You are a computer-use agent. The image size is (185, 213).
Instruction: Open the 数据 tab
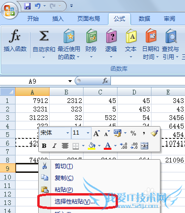coord(144,19)
